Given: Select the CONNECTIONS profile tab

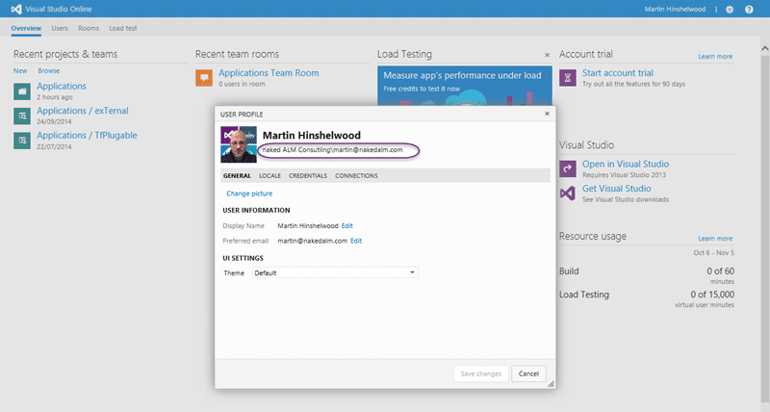Looking at the screenshot, I should (356, 176).
